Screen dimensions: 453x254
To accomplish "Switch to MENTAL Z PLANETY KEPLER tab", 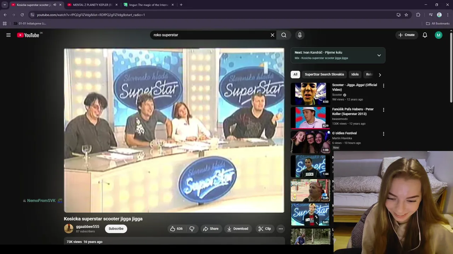I will (x=93, y=5).
